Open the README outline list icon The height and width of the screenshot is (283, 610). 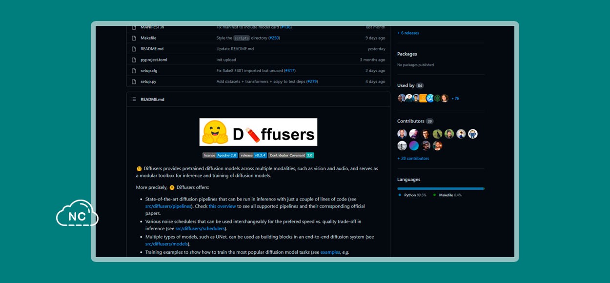[134, 100]
